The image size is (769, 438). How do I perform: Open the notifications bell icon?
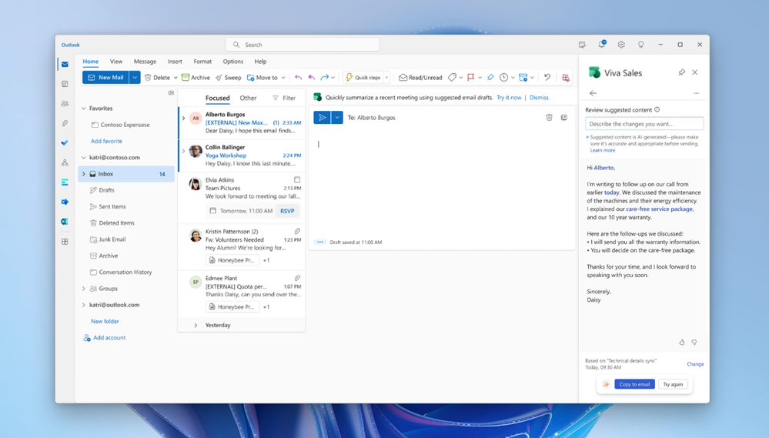(x=602, y=44)
